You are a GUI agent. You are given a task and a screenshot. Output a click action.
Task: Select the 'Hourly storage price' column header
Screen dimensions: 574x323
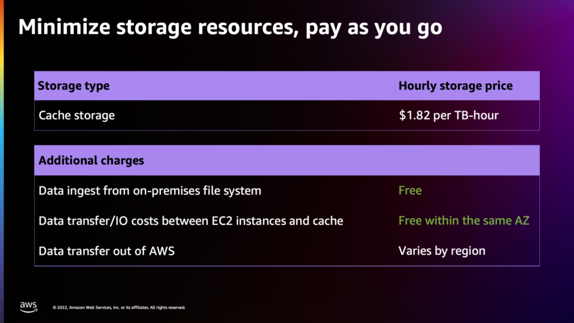456,86
